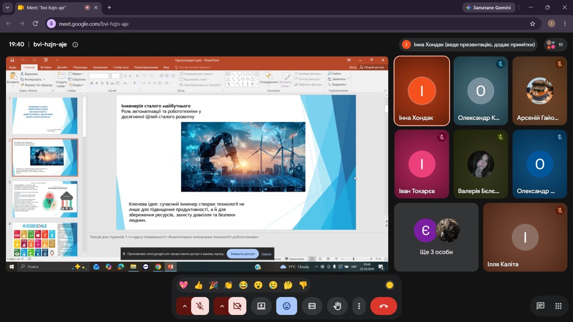Reload the Meet page
Screen dimensions: 573x322
[x=35, y=24]
